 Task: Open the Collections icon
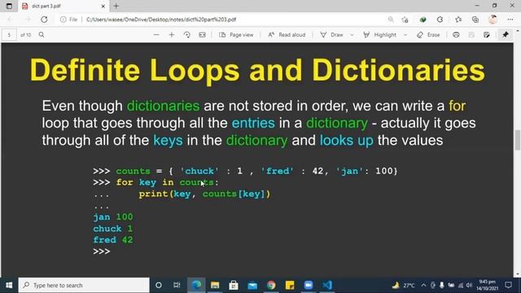click(475, 20)
